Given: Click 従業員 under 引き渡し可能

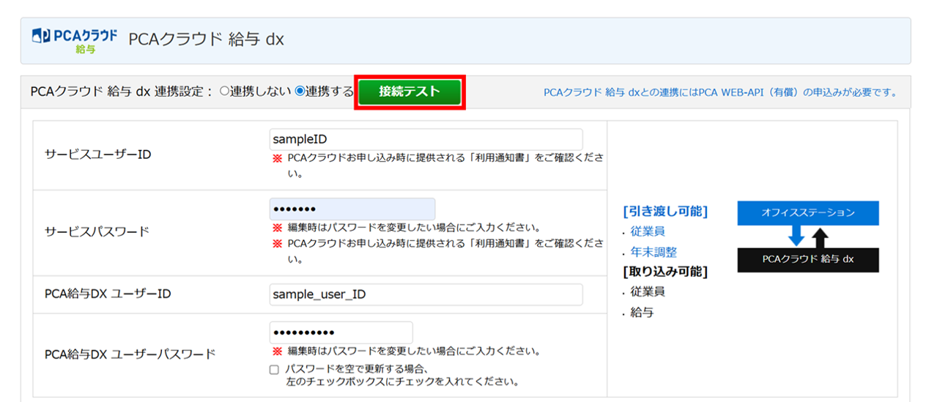Looking at the screenshot, I should point(648,231).
